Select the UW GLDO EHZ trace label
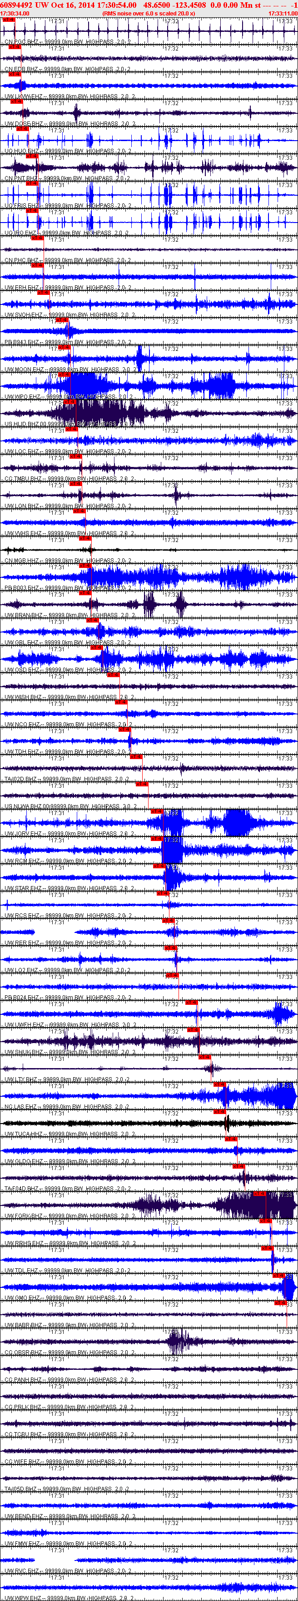 click(x=70, y=1161)
